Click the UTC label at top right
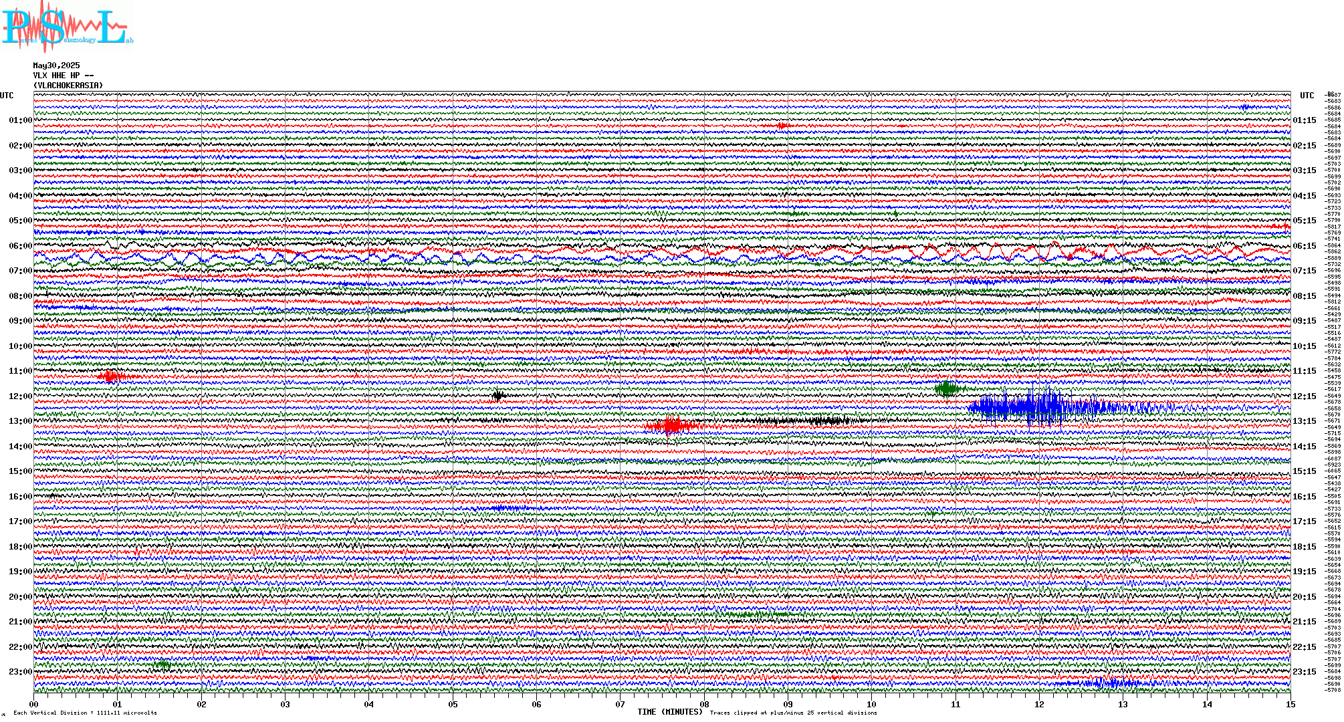This screenshot has height=722, width=1344. pyautogui.click(x=1307, y=96)
